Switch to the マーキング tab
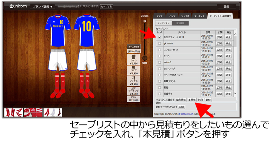This screenshot has width=270, height=142. click(199, 16)
